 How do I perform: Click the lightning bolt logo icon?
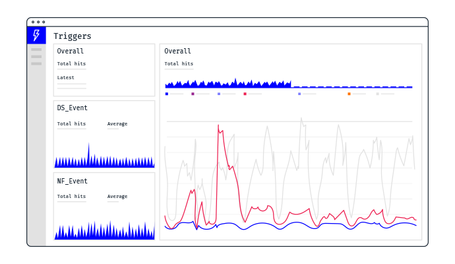point(36,36)
